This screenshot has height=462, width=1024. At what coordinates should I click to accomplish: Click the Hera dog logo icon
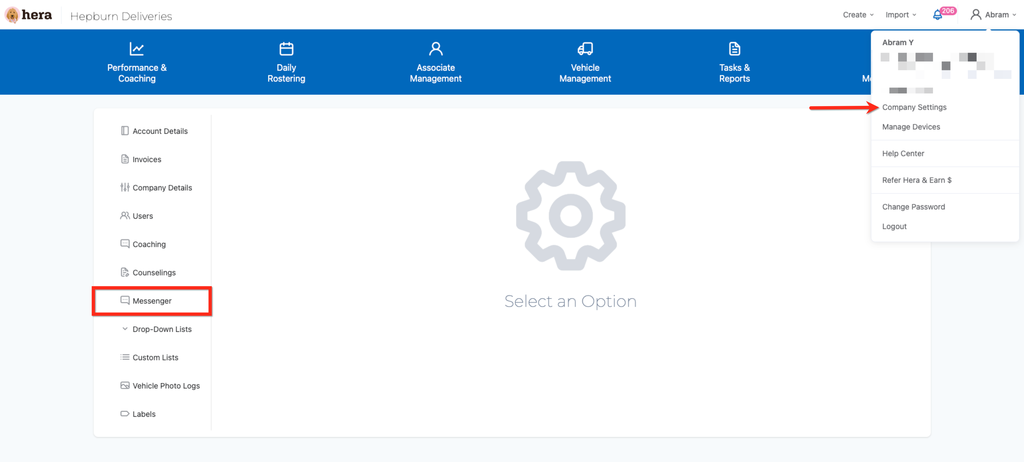tap(12, 15)
